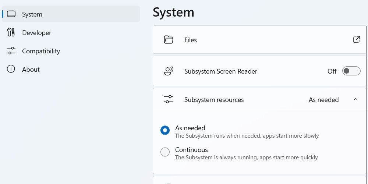Click the Subsystem Screen Reader label
The height and width of the screenshot is (184, 368).
220,71
